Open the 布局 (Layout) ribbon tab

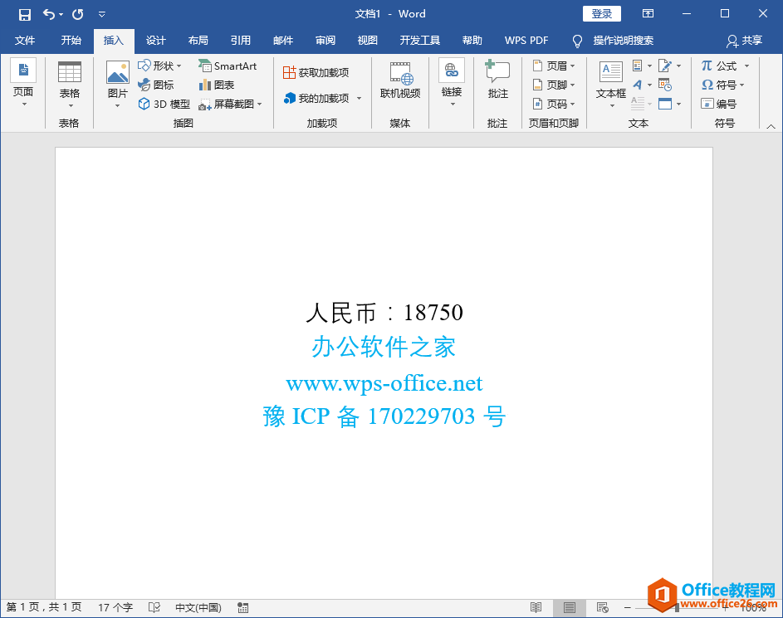[x=198, y=41]
